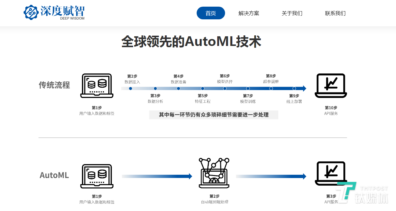The image size is (396, 211).
Task: Click the 自动端到端处理 caption
Action: click(x=214, y=202)
